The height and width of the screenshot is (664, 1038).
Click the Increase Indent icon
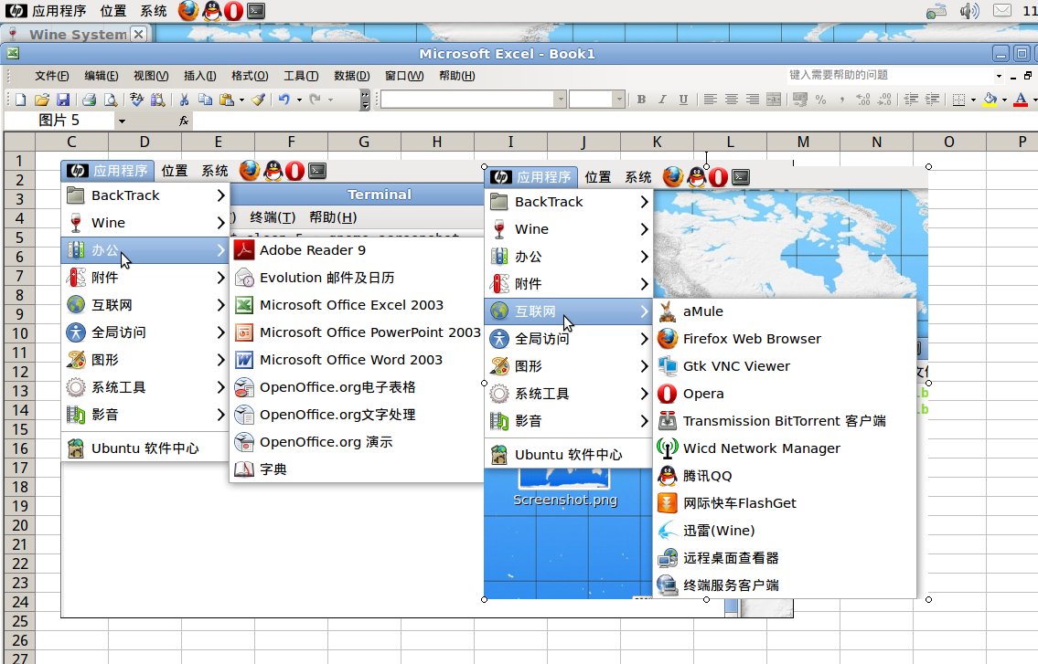[932, 100]
